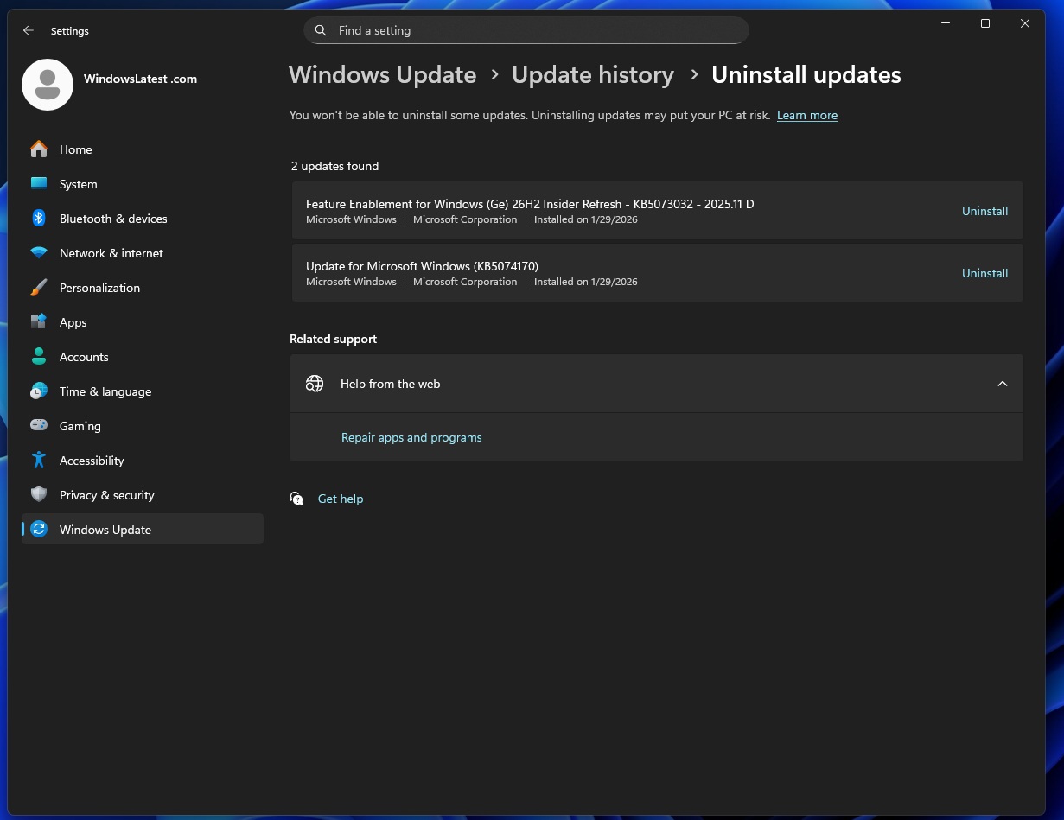Click Repair apps and programs

[x=411, y=437]
